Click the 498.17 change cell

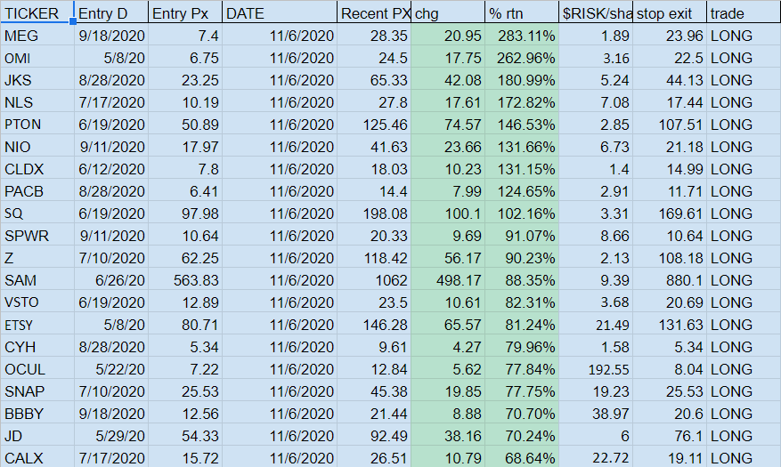(x=448, y=280)
